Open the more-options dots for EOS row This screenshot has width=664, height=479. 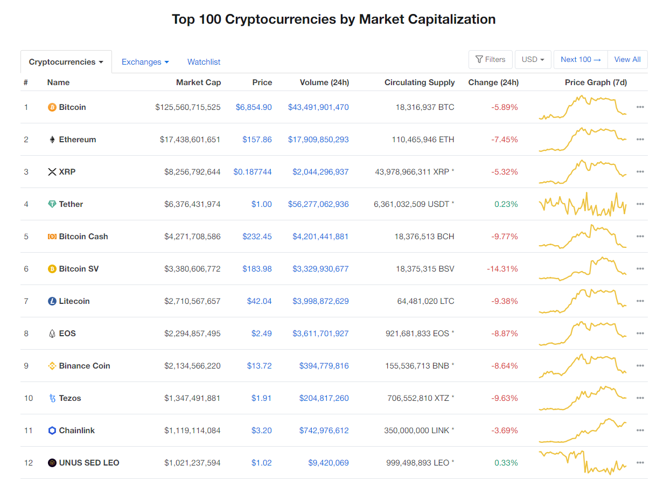click(x=640, y=334)
